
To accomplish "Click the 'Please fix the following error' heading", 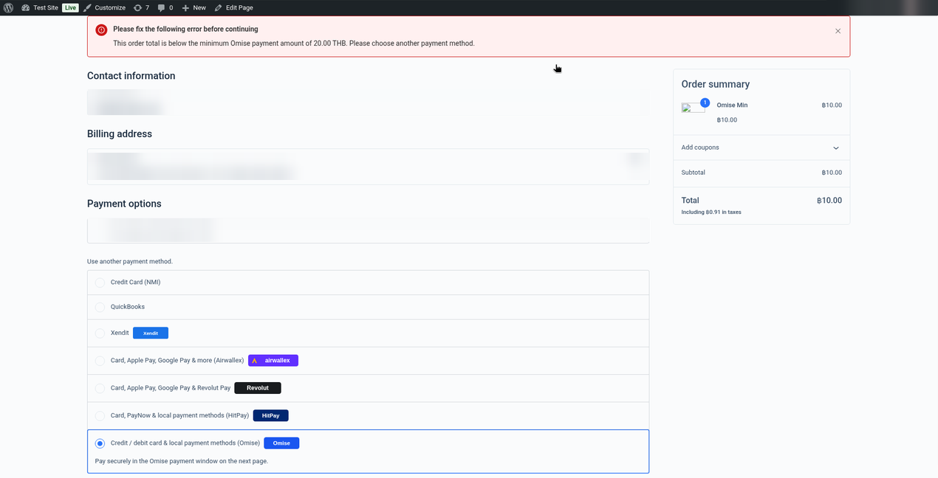I will coord(185,30).
